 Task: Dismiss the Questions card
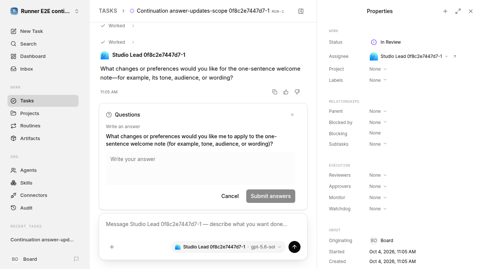pyautogui.click(x=292, y=115)
